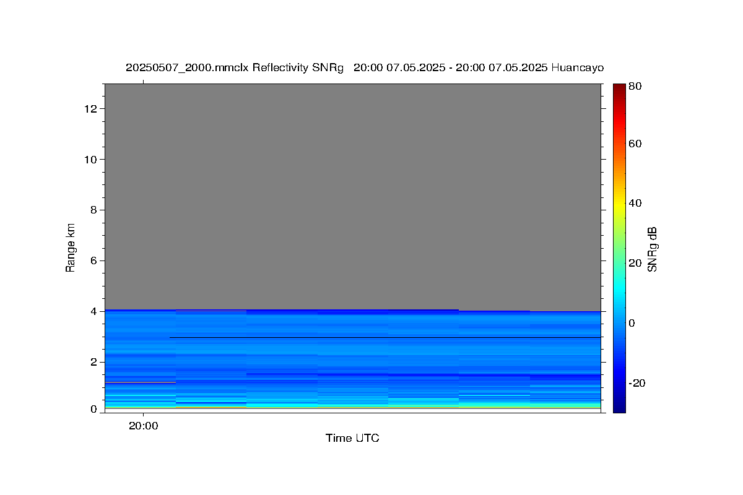Click the gray no-data region of the plot
Screen dimensions: 743x495
click(x=353, y=196)
